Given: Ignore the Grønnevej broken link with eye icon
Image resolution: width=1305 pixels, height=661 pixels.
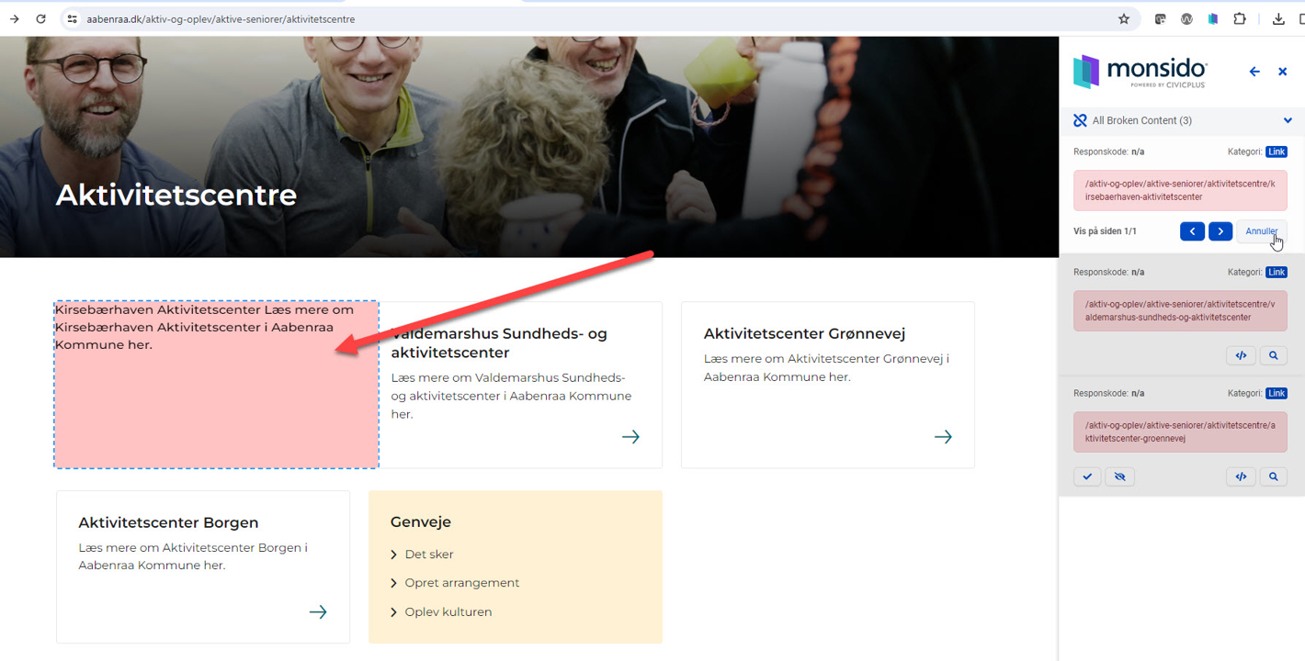Looking at the screenshot, I should [1119, 476].
